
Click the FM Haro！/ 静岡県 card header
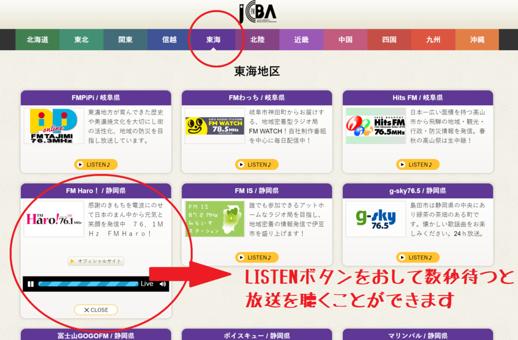point(96,191)
